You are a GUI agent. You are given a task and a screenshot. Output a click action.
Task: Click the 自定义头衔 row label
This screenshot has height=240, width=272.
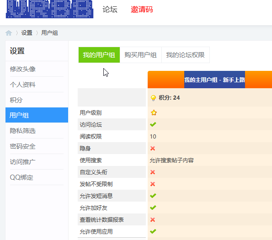point(94,172)
